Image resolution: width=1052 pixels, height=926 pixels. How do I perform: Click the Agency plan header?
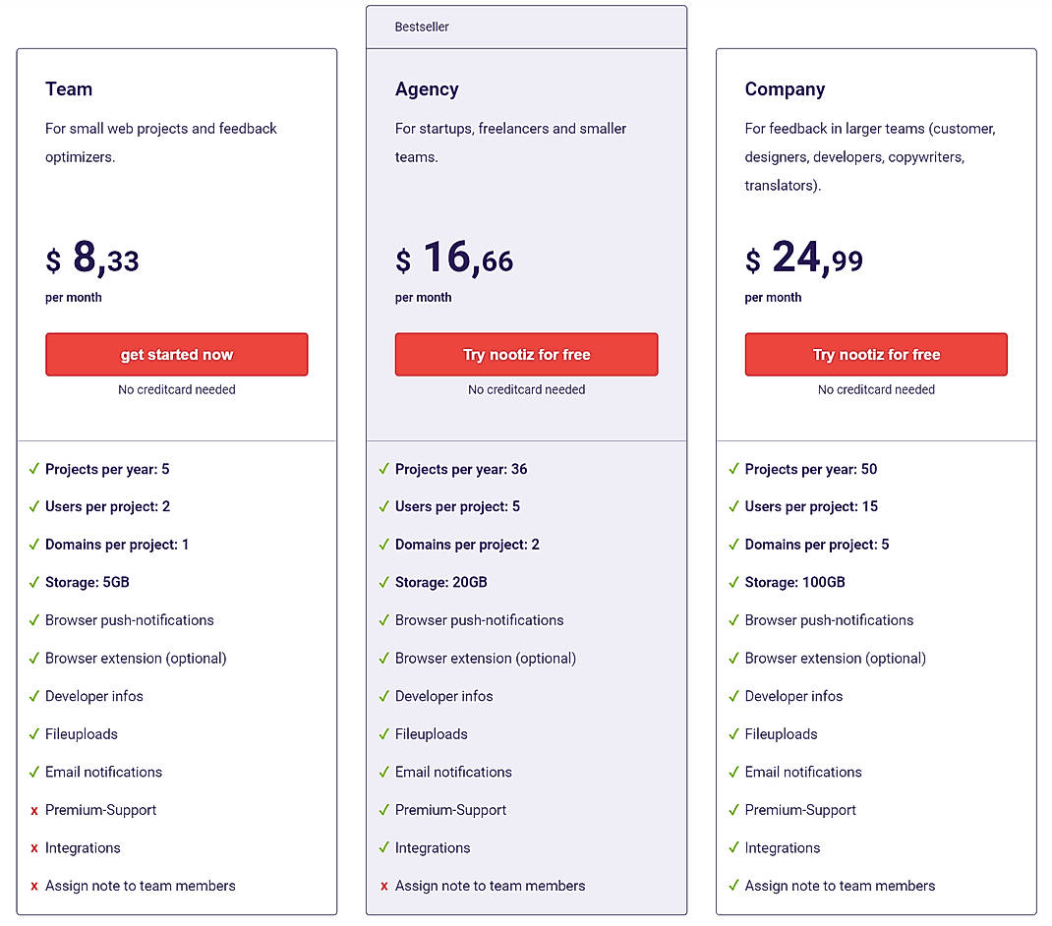pyautogui.click(x=428, y=88)
